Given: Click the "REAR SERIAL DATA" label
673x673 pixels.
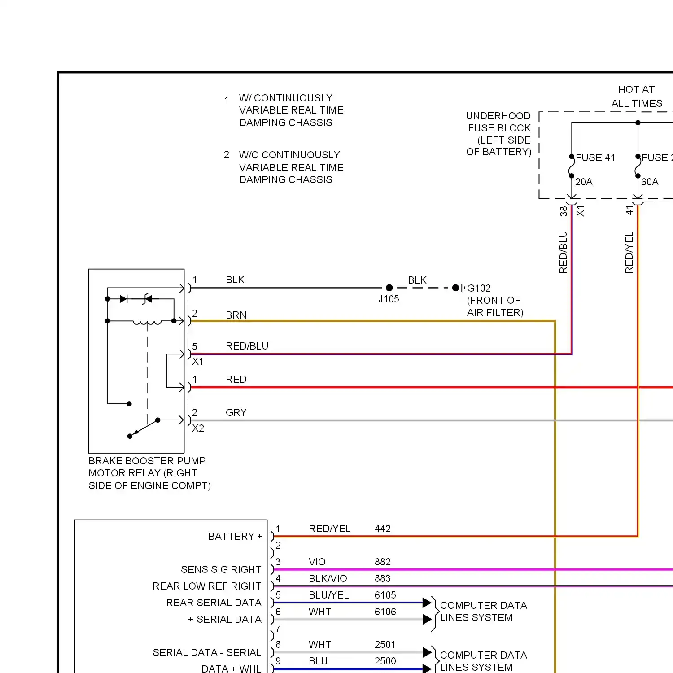Looking at the screenshot, I should coord(214,603).
